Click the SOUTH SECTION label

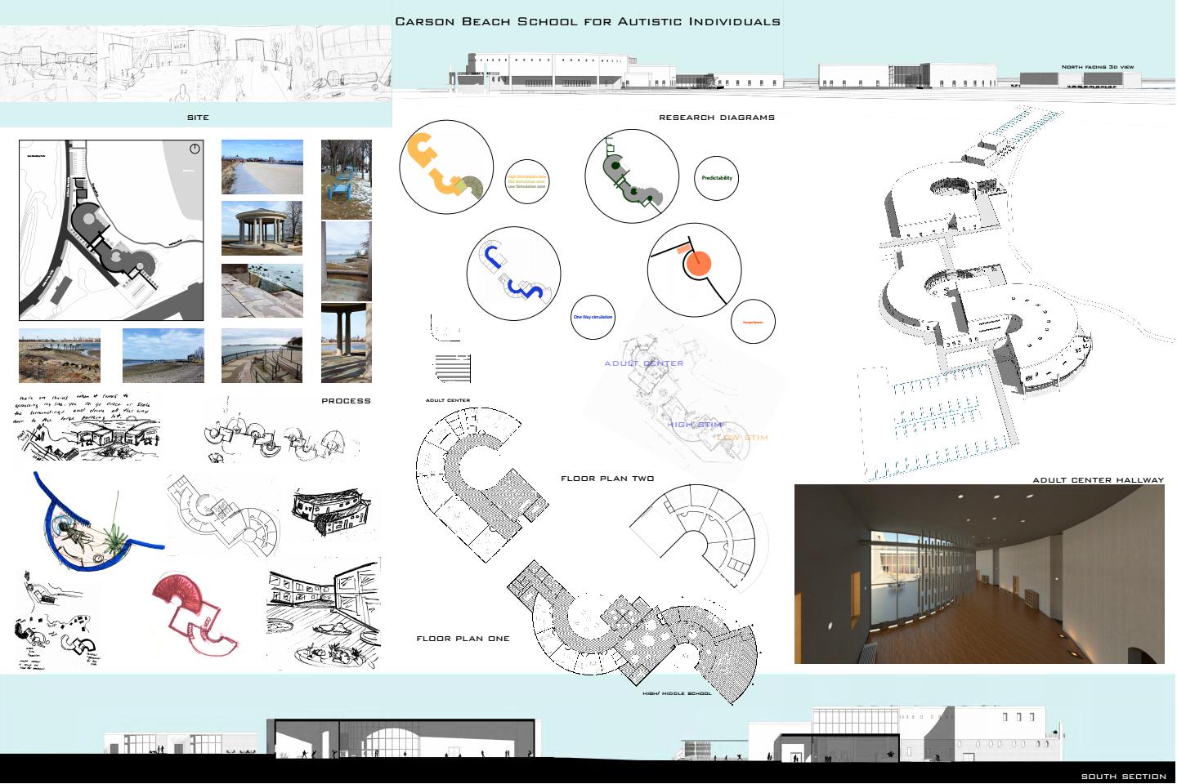click(1125, 775)
